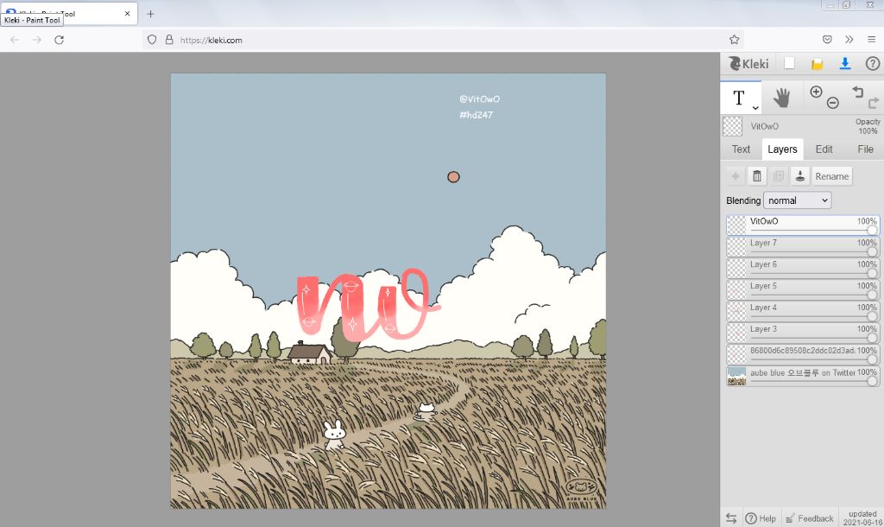Viewport: 884px width, 527px height.
Task: Redo the undone action
Action: (874, 103)
